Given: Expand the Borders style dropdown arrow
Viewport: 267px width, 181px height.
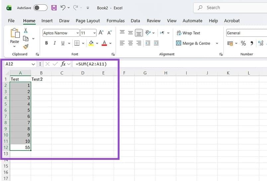Looking at the screenshot, I should click(x=83, y=43).
